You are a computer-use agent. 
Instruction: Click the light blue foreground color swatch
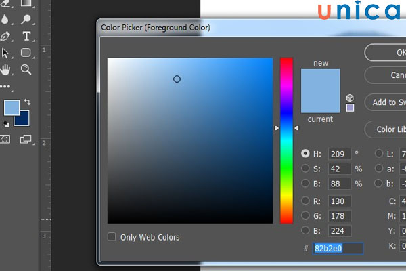[12, 107]
